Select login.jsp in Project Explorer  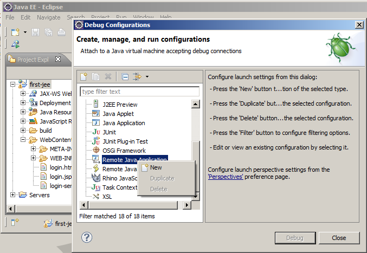[x=61, y=177]
